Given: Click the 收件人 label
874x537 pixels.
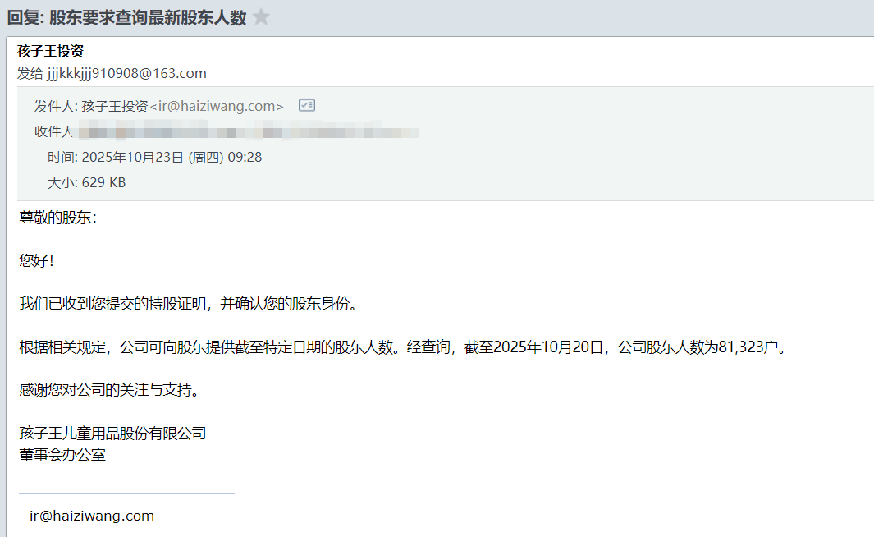Looking at the screenshot, I should coord(53,131).
